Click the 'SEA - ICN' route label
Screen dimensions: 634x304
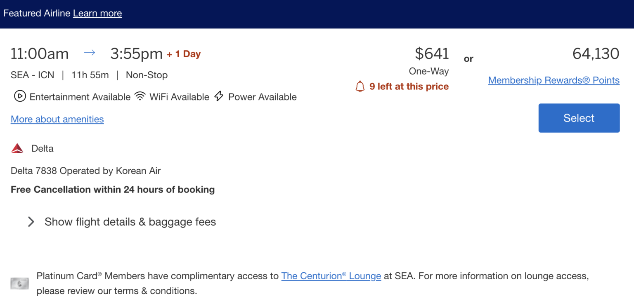pyautogui.click(x=32, y=75)
